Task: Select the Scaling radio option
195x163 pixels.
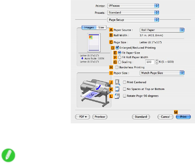Action: pos(119,62)
